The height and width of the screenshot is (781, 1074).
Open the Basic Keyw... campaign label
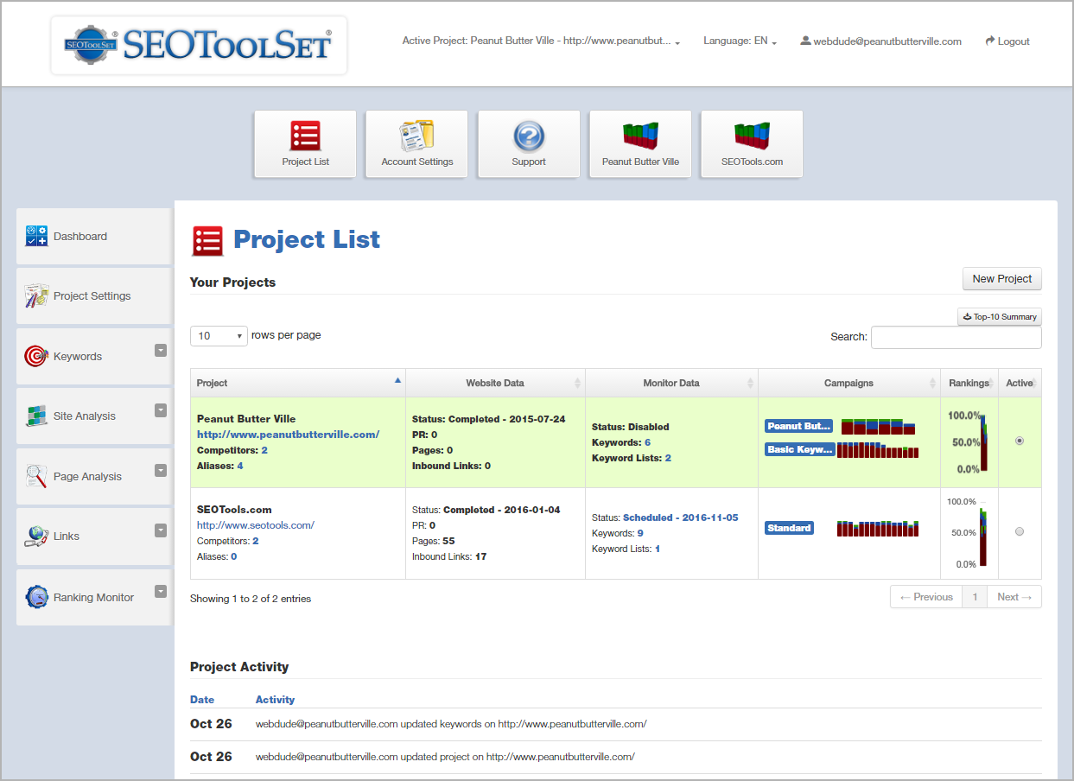799,449
